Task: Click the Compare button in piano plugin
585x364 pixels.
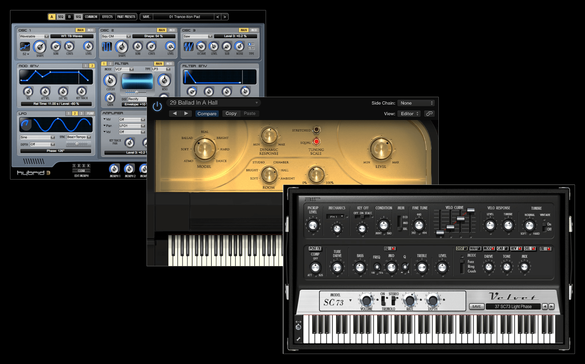Action: coord(205,113)
